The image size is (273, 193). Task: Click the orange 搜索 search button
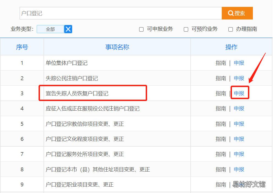pyautogui.click(x=237, y=13)
